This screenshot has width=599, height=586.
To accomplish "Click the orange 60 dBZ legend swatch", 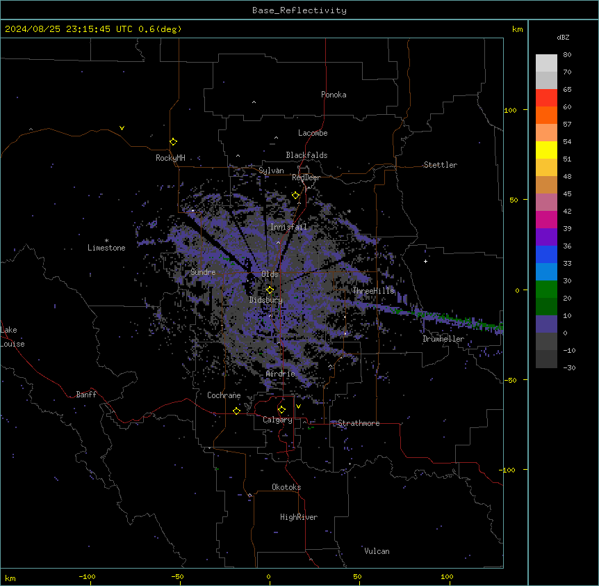I will coord(546,115).
